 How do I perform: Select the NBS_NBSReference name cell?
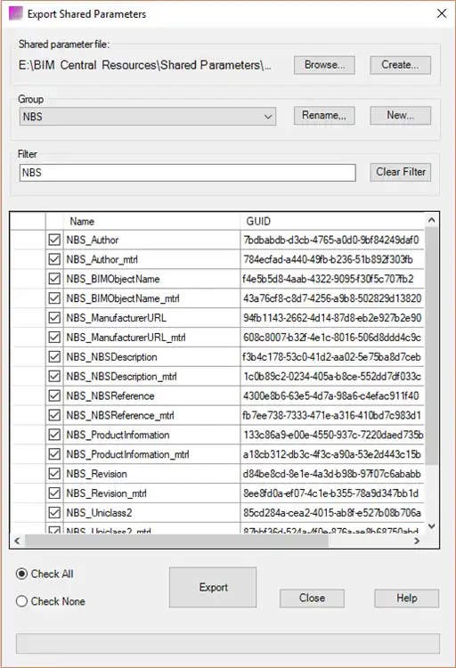pos(151,395)
